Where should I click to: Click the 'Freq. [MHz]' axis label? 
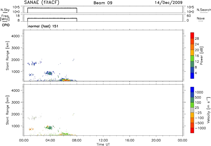click(5, 18)
